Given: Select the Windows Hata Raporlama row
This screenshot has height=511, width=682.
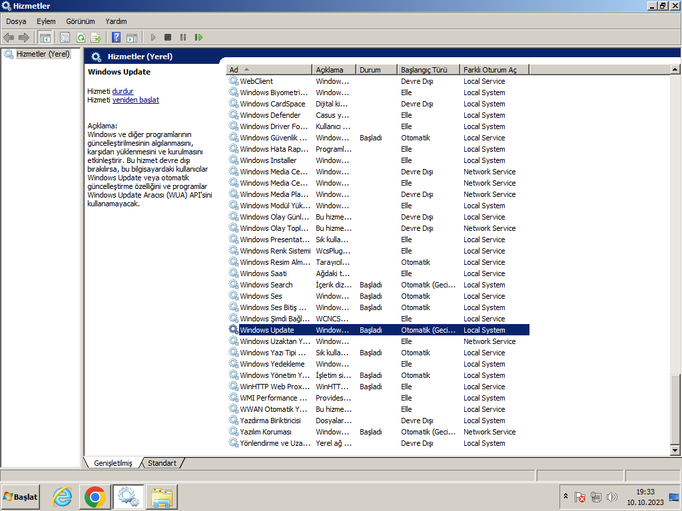Looking at the screenshot, I should pyautogui.click(x=378, y=148).
